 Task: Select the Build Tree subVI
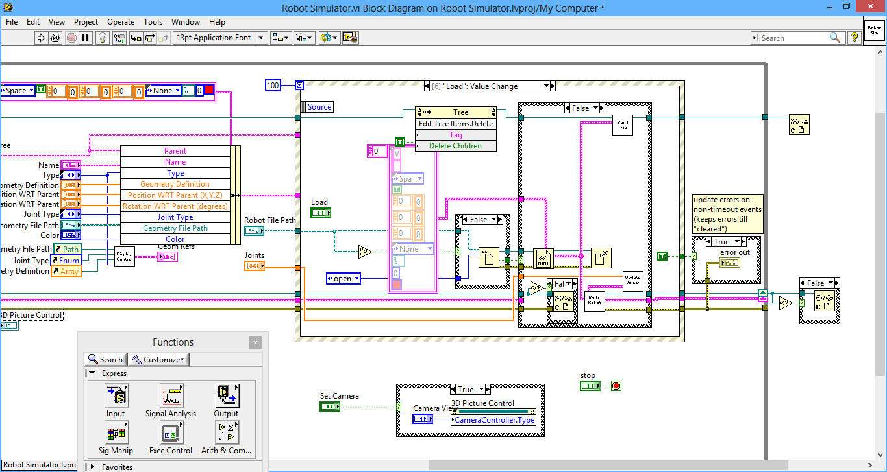(x=622, y=124)
